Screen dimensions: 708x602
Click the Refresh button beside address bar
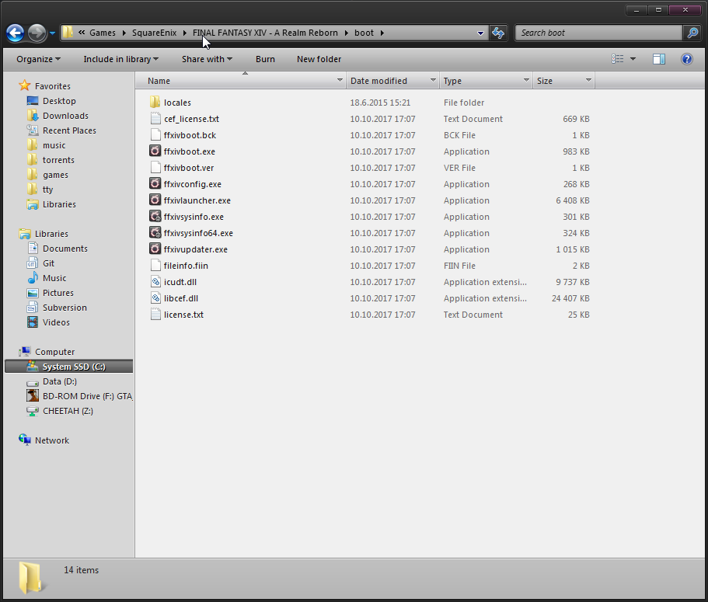[x=498, y=33]
